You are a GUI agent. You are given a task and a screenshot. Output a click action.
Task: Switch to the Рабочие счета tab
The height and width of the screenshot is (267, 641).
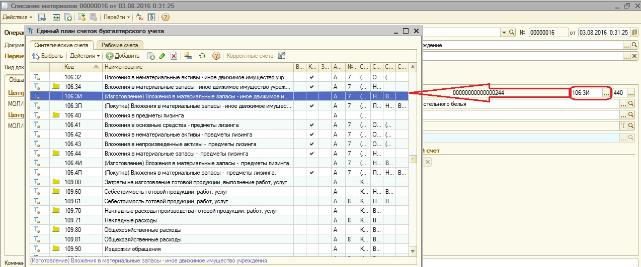tap(119, 45)
